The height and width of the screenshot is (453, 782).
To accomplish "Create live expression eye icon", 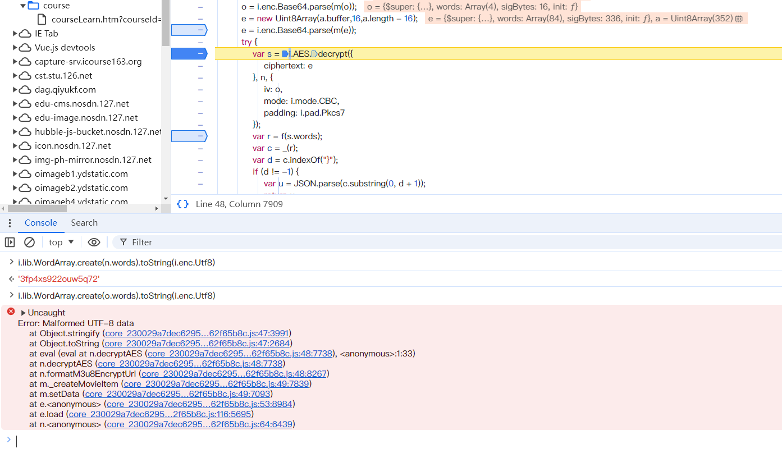I will (x=94, y=242).
